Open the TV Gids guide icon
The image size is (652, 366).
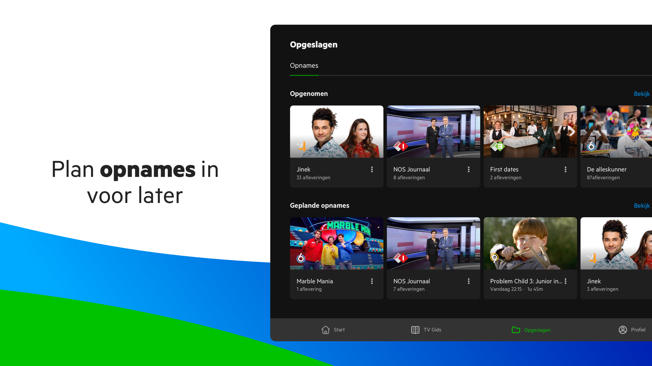point(415,330)
